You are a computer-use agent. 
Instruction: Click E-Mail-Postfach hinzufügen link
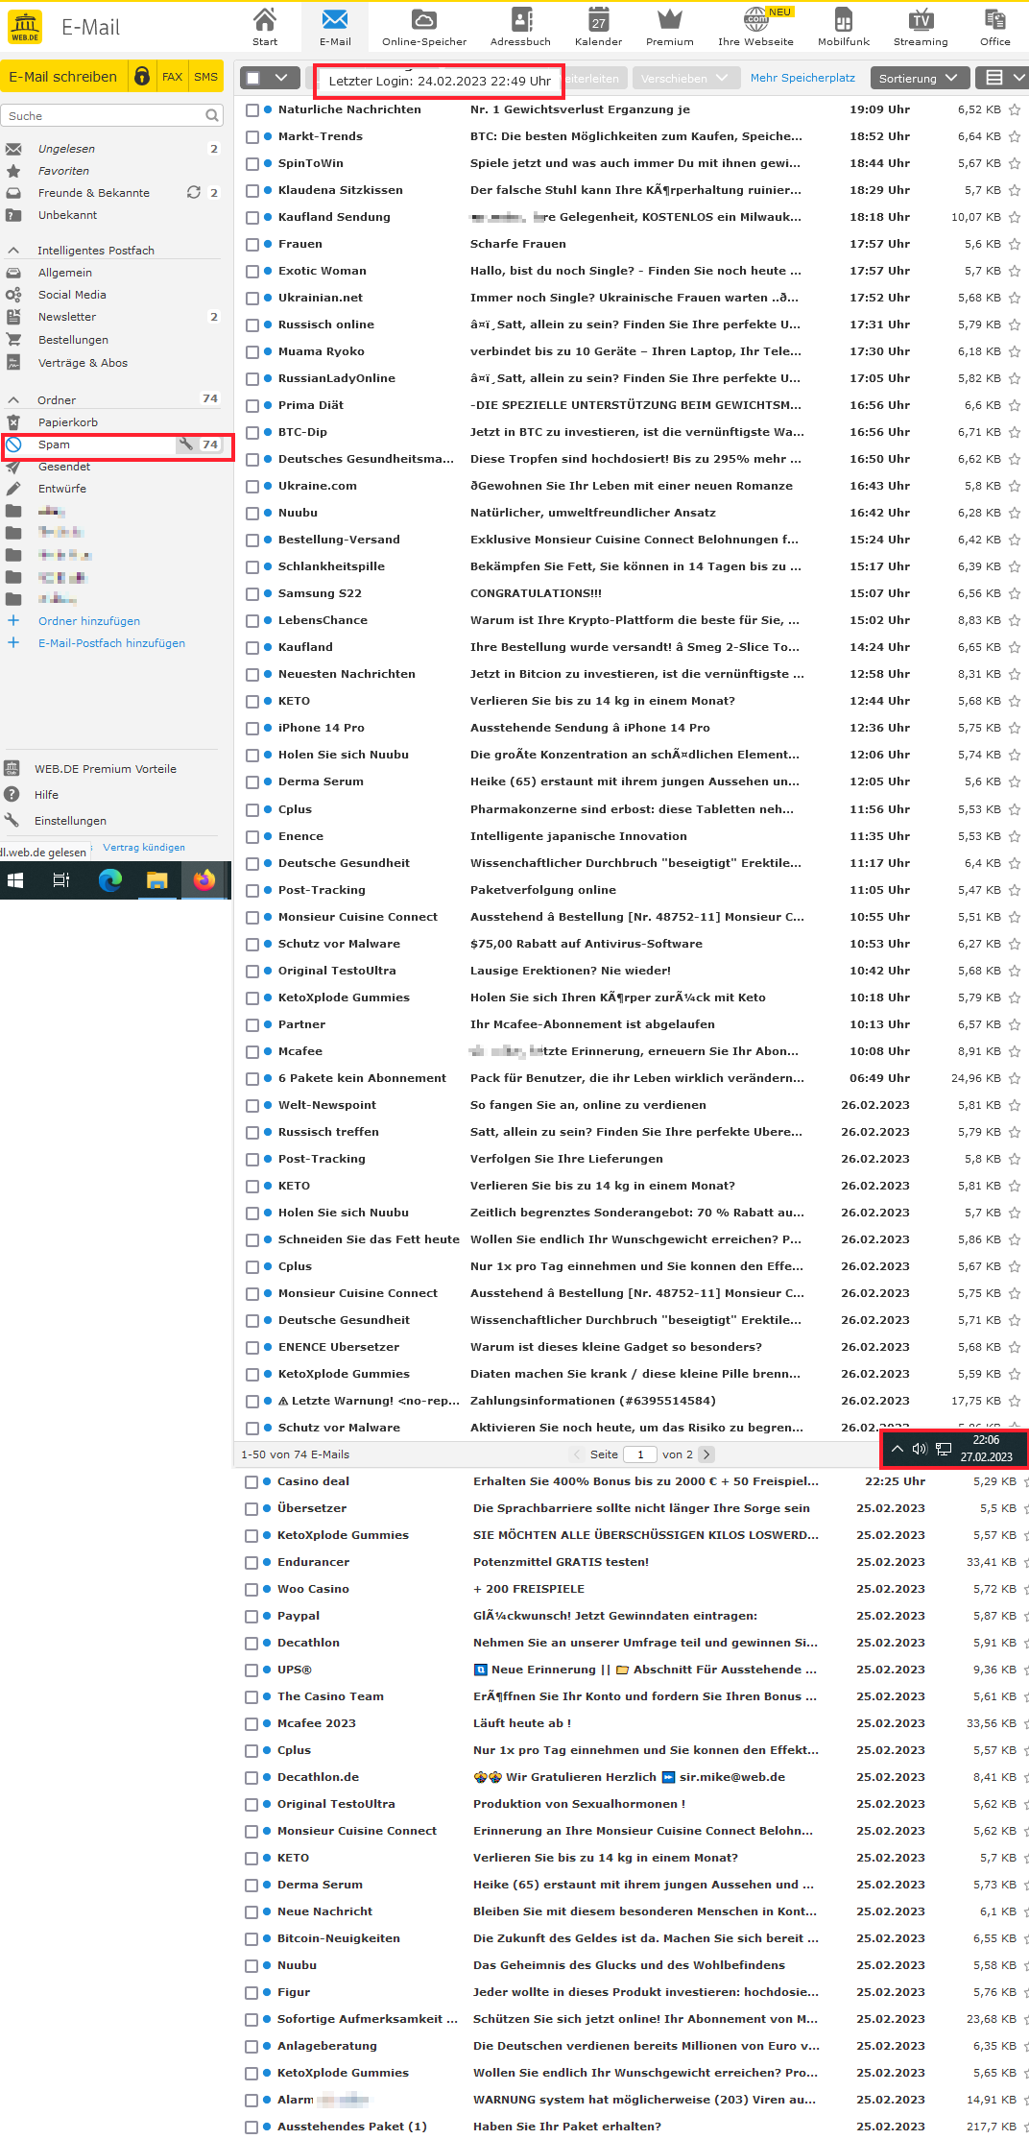pos(111,643)
